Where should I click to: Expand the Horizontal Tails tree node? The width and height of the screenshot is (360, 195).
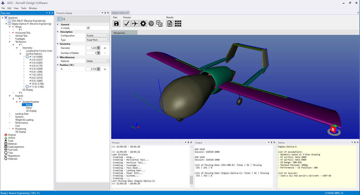[10, 33]
